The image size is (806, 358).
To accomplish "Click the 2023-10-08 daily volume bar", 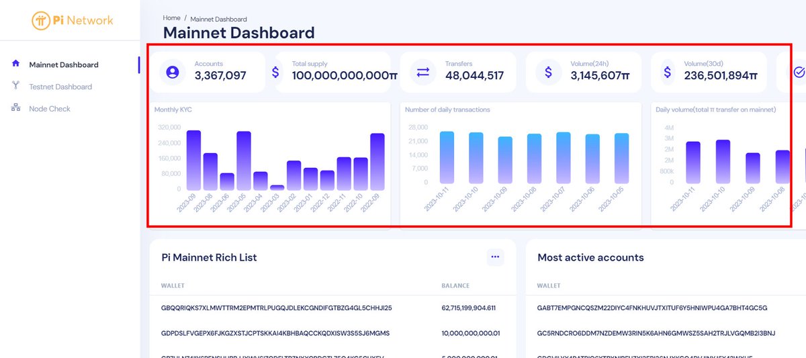I will click(x=782, y=166).
